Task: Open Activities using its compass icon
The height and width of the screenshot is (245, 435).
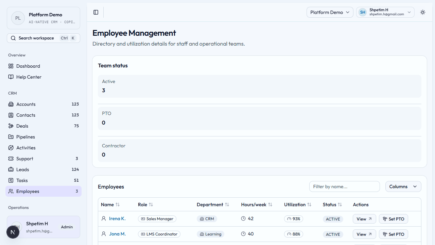Action: (x=11, y=148)
